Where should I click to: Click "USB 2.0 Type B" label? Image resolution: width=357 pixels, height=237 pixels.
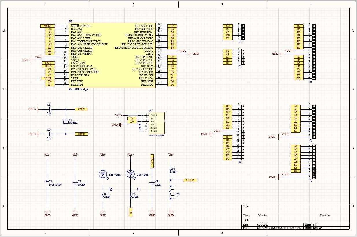point(157,136)
